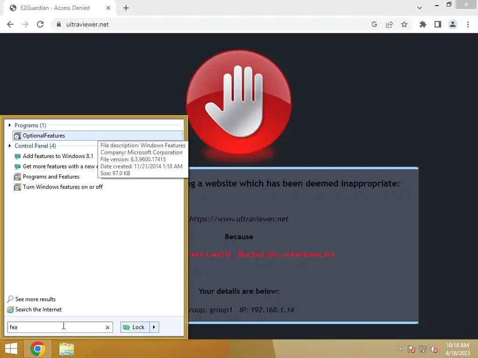Click the Lock button
478x358 pixels.
pyautogui.click(x=135, y=327)
